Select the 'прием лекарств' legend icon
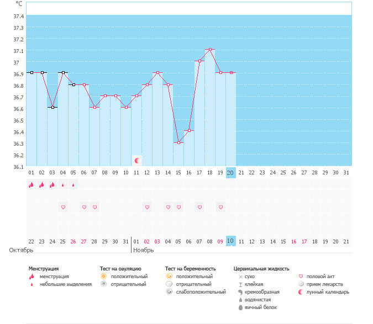The width and height of the screenshot is (373, 324). coord(301,284)
